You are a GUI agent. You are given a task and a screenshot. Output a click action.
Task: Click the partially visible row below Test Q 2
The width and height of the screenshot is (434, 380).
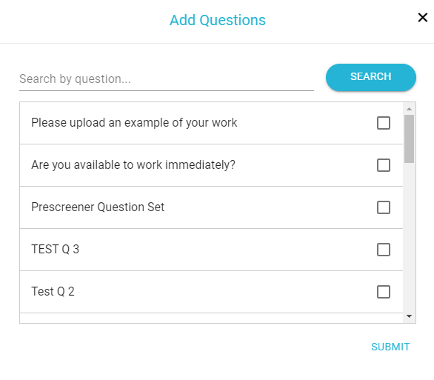tap(211, 318)
